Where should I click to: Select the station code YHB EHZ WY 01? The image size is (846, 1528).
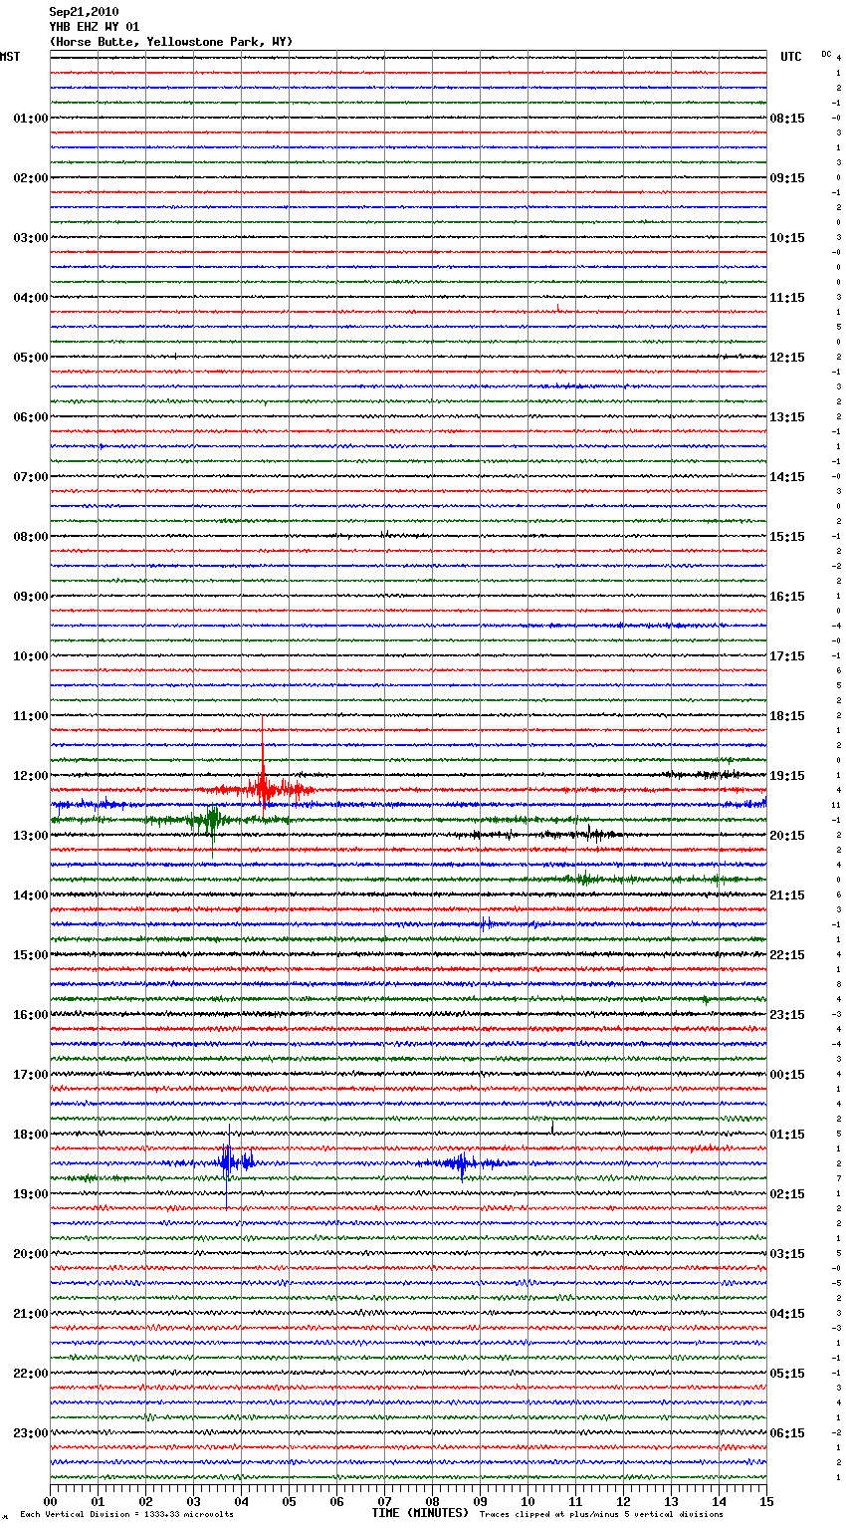(95, 27)
